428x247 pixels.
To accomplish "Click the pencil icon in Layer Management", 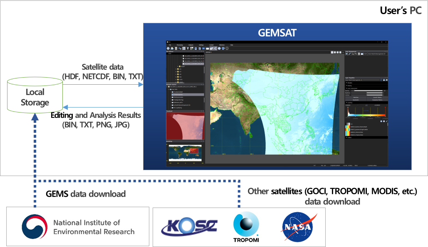I will coord(350,54).
